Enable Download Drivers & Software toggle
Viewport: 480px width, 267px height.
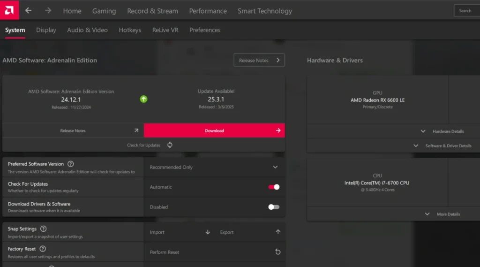(x=274, y=207)
